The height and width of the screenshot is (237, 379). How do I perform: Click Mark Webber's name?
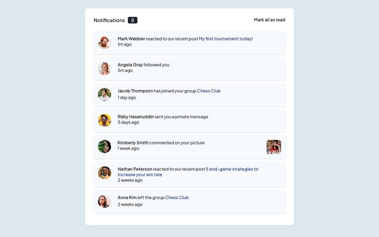coord(131,39)
